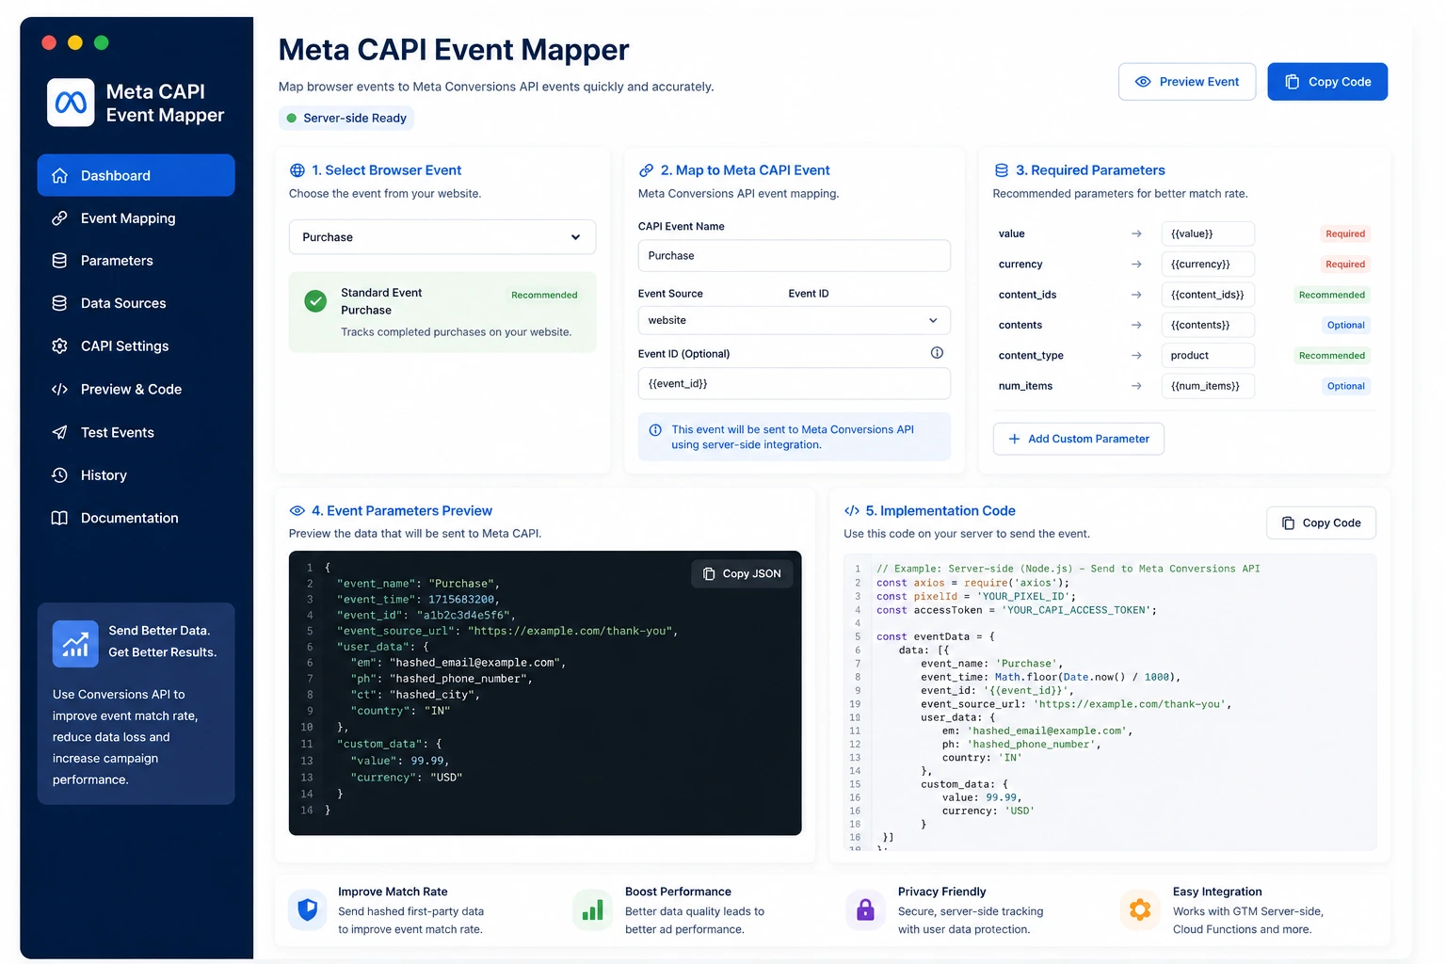This screenshot has width=1446, height=964.
Task: Open Documentation from the sidebar
Action: 136,518
